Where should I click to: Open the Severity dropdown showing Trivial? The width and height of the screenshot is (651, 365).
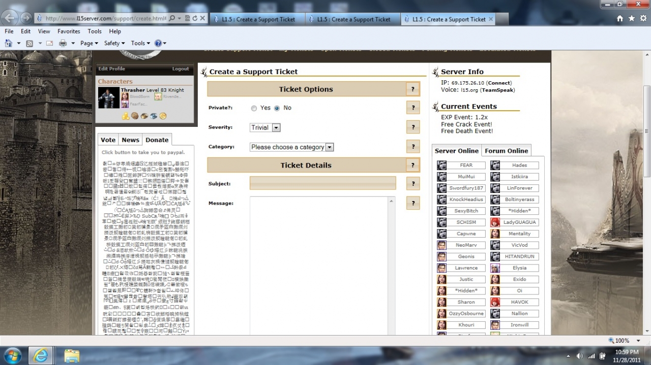pos(265,127)
